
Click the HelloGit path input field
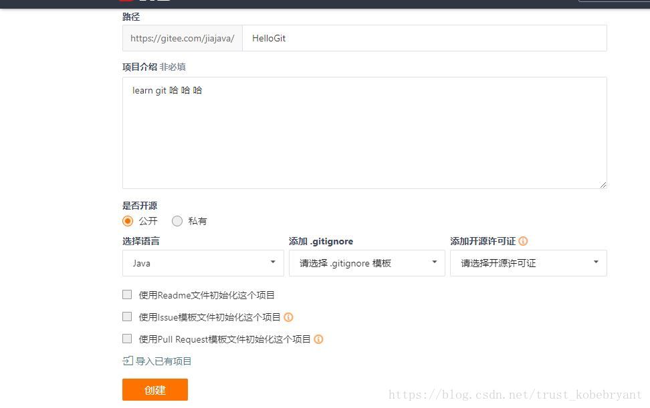425,38
